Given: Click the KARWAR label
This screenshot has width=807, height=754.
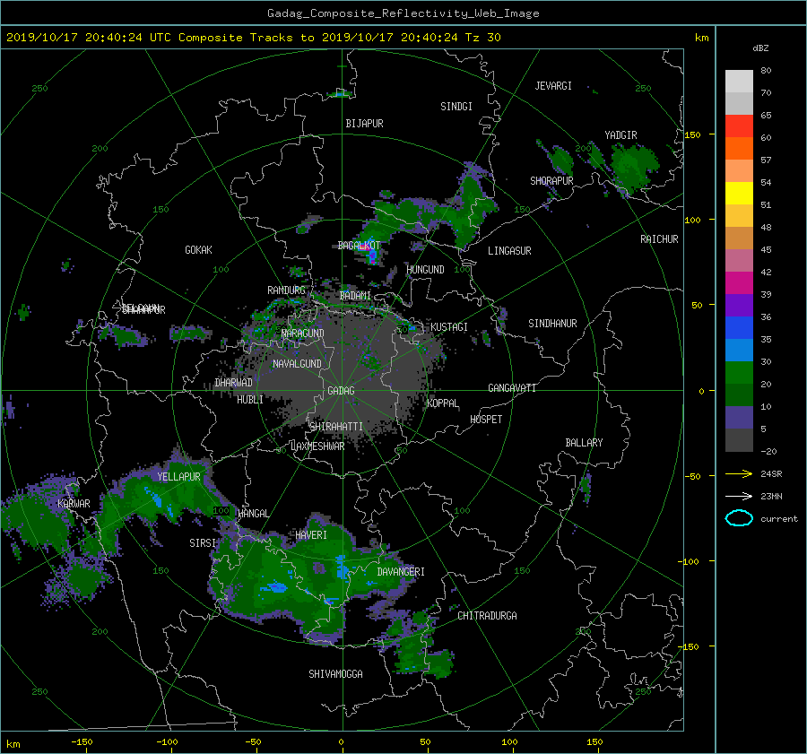Looking at the screenshot, I should pyautogui.click(x=74, y=504).
